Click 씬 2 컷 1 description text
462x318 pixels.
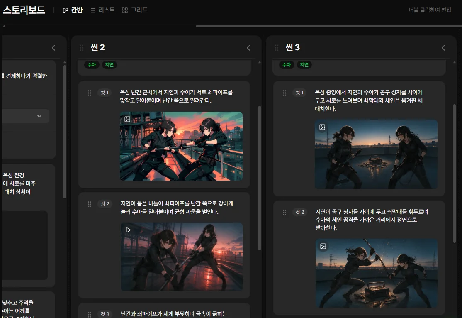(x=176, y=96)
